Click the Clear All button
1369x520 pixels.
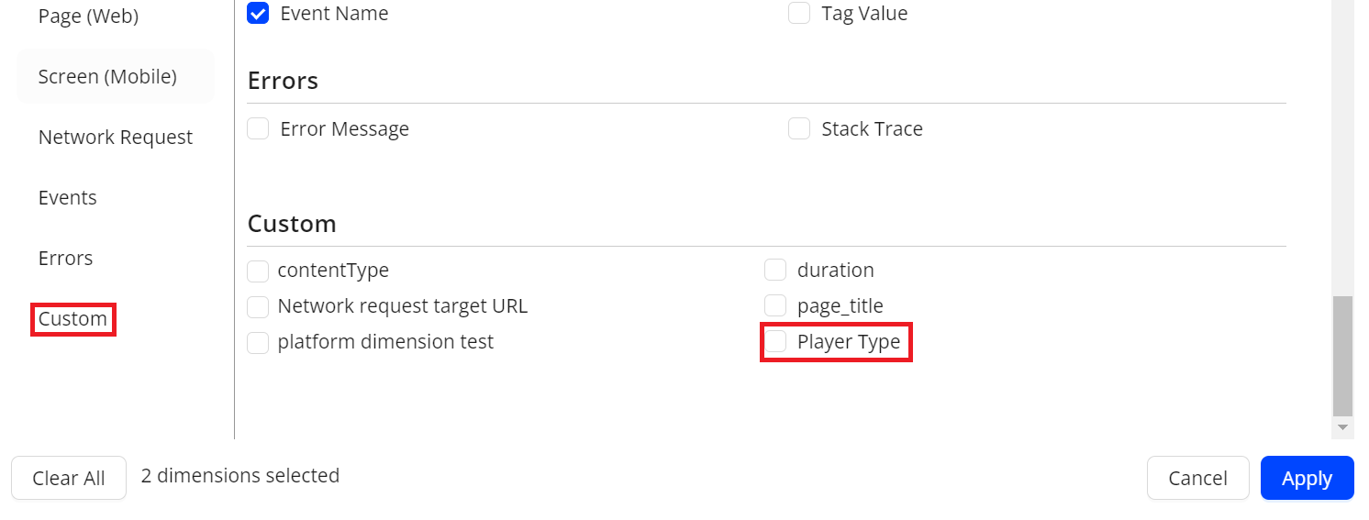(x=69, y=478)
